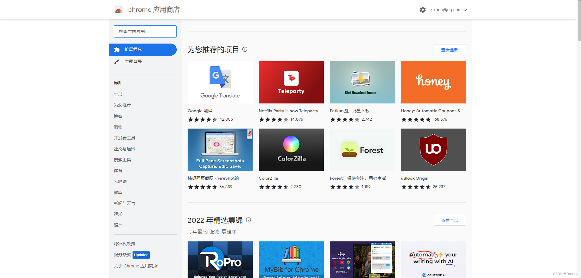Image resolution: width=581 pixels, height=278 pixels.
Task: Click the uBlock Origin title text
Action: 415,178
